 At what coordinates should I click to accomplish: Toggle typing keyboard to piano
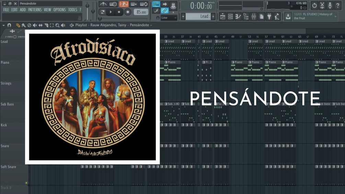click(156, 4)
